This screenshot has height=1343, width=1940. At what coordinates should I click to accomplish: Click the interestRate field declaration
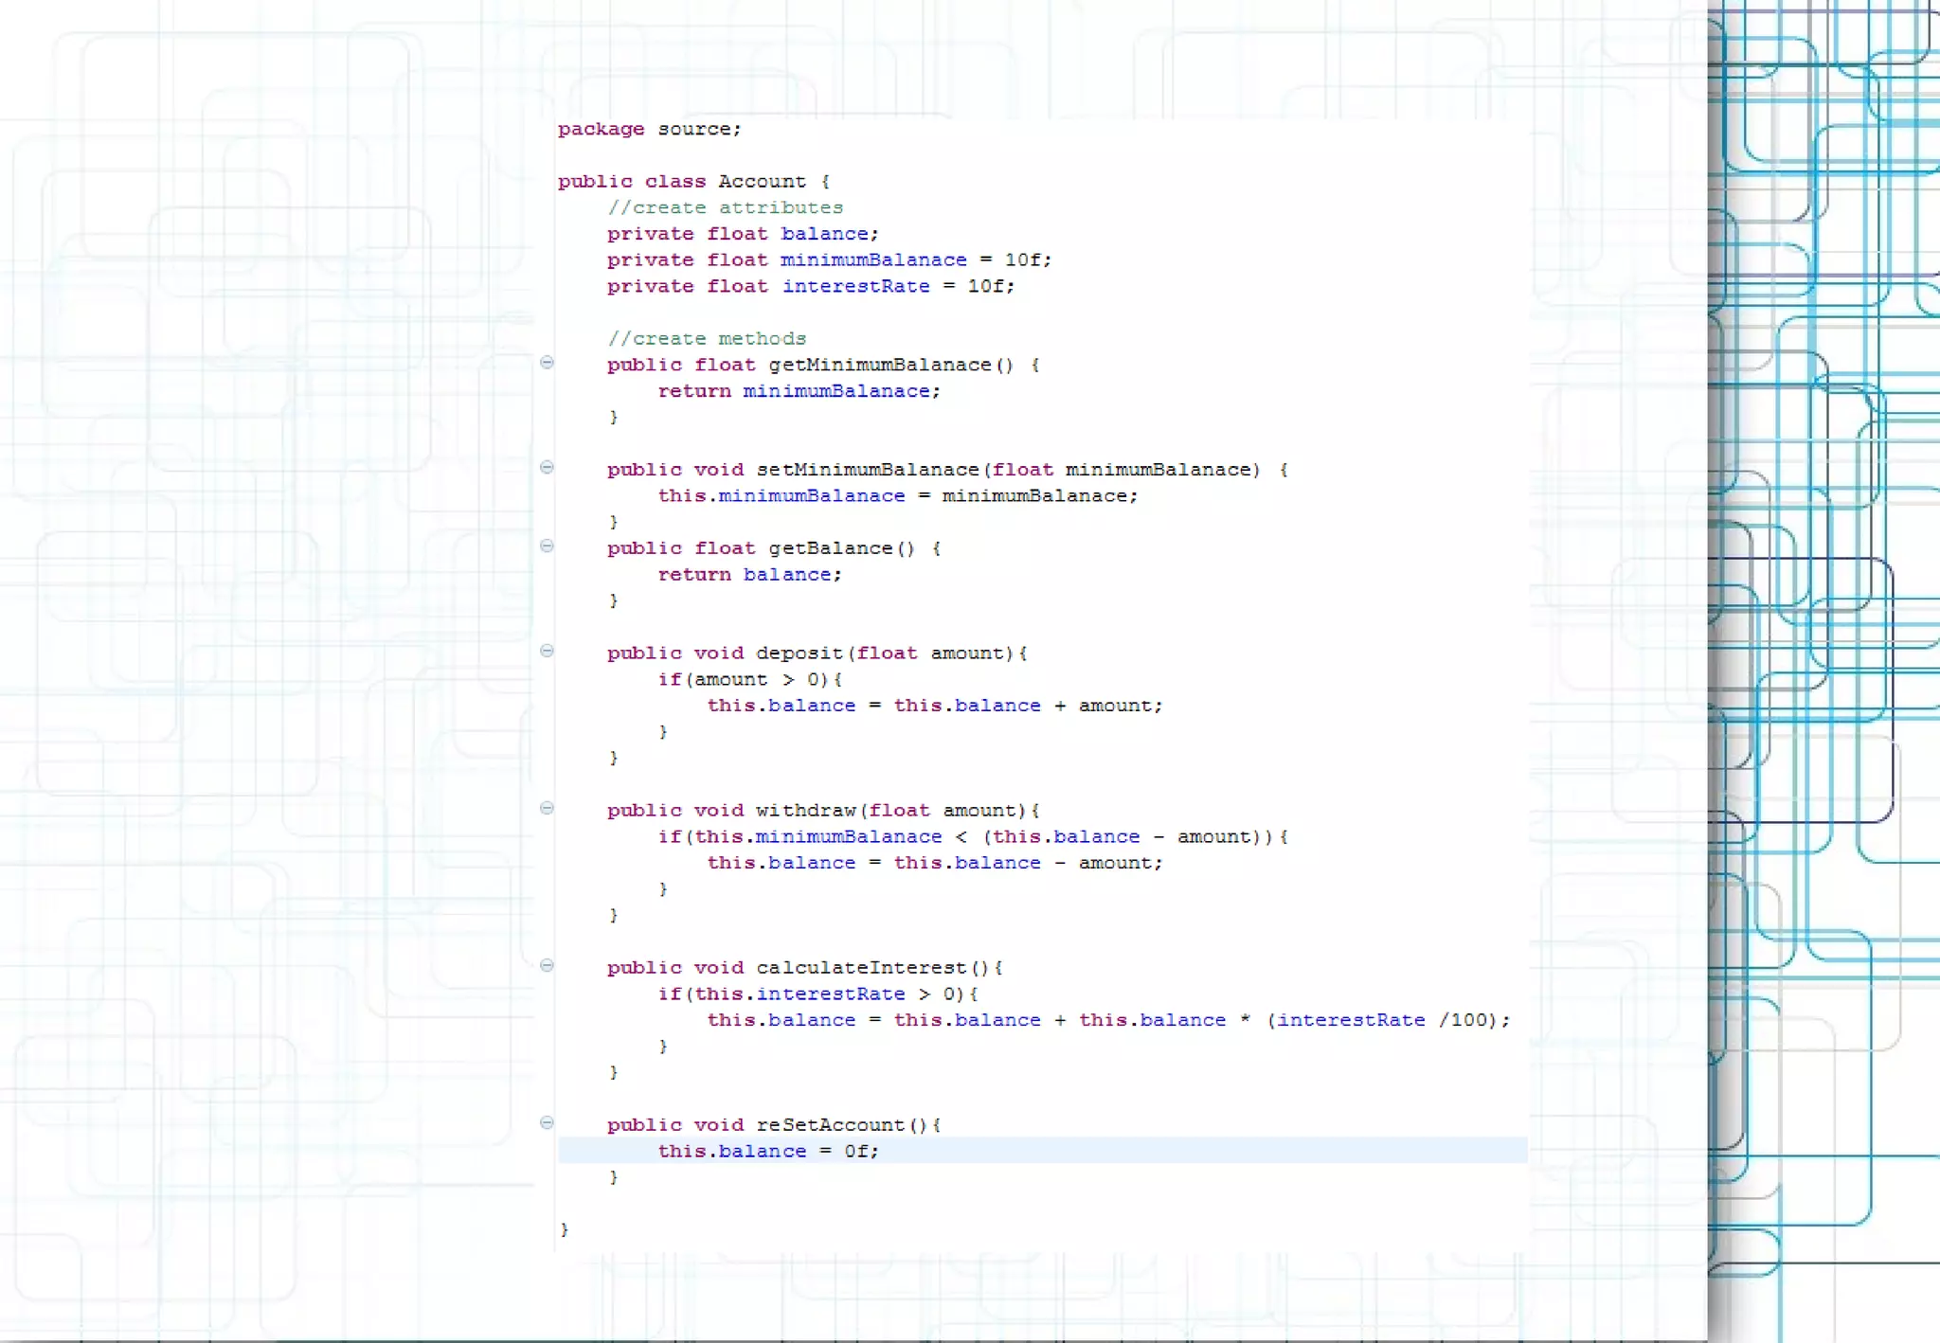coord(855,286)
